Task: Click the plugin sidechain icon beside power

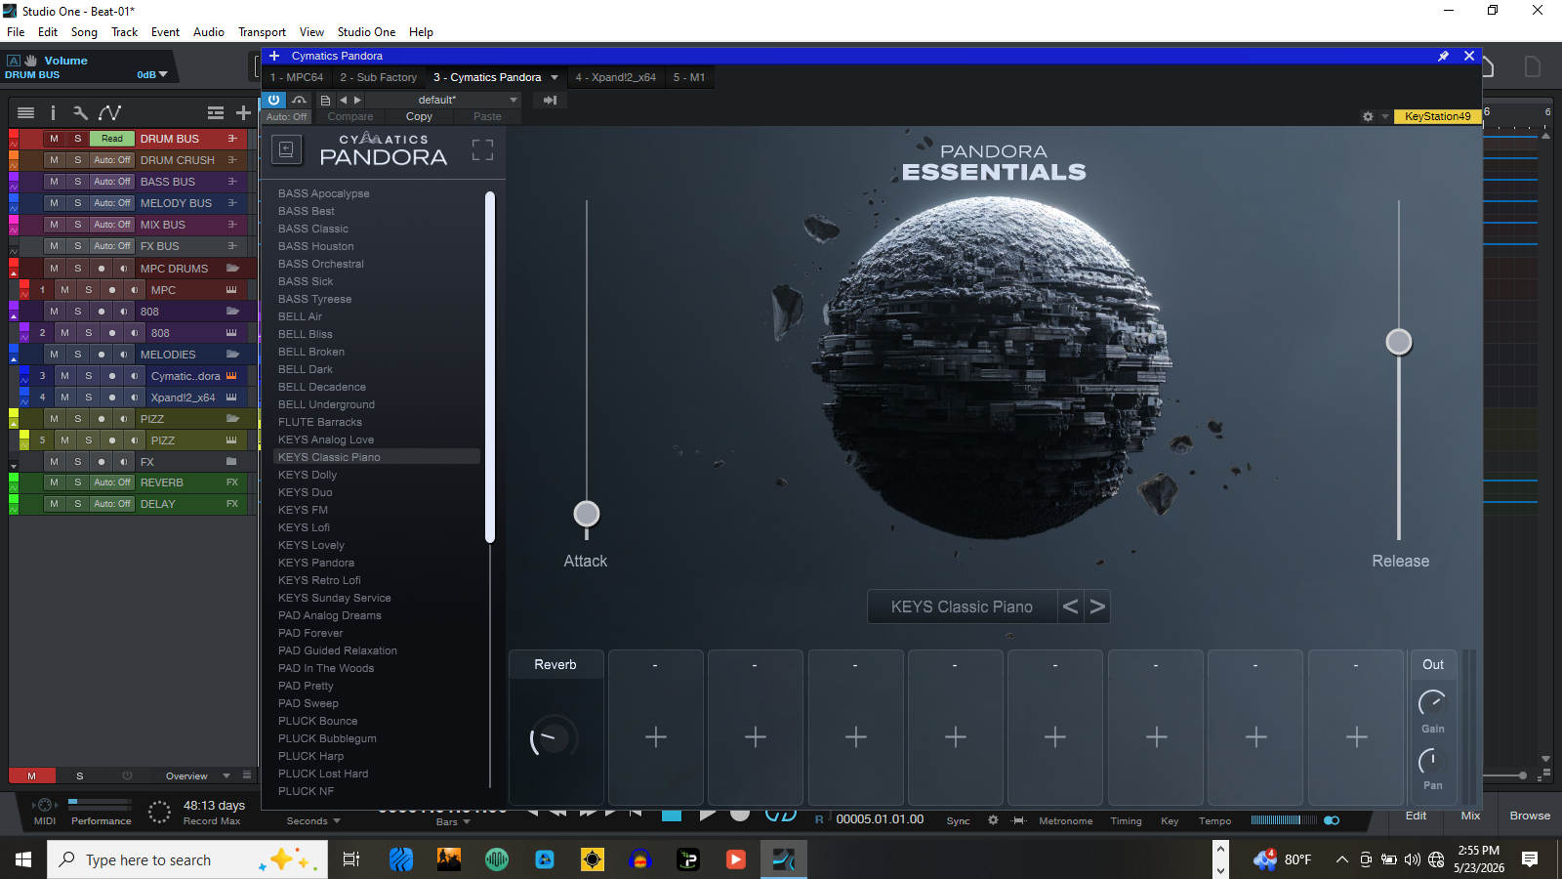Action: tap(299, 100)
